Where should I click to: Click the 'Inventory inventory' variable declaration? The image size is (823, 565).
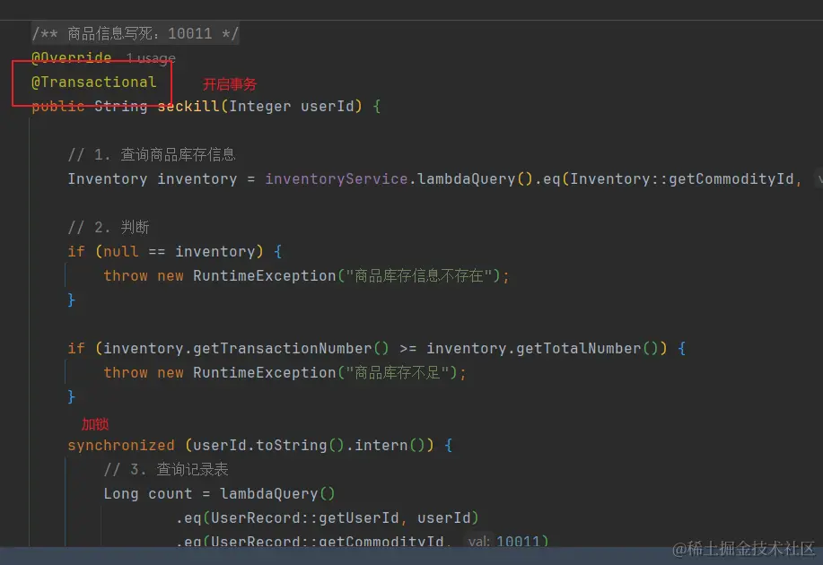click(153, 178)
